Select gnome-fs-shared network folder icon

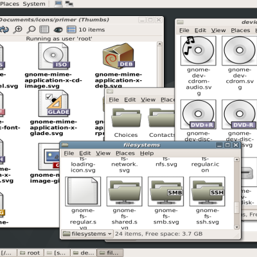(x=125, y=191)
